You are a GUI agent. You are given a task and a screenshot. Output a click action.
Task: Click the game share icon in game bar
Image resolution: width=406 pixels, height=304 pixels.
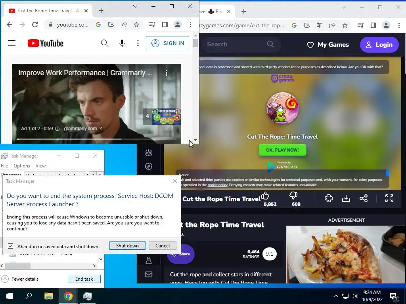click(364, 198)
